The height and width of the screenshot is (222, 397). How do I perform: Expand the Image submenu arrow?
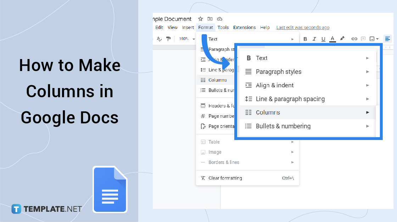tap(292, 152)
